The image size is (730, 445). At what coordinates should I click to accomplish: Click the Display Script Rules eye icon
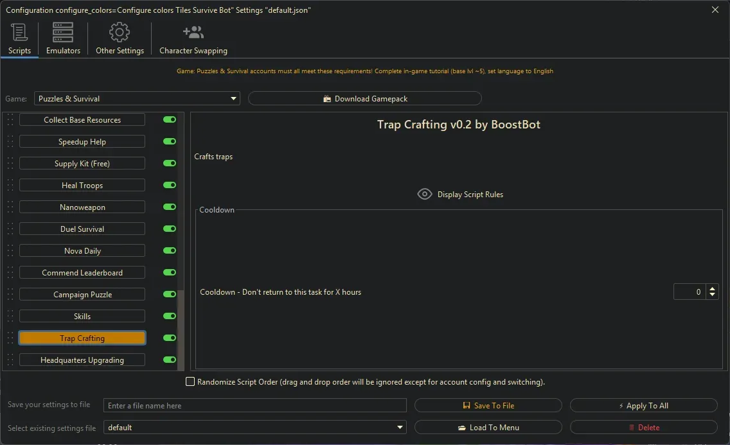(424, 194)
